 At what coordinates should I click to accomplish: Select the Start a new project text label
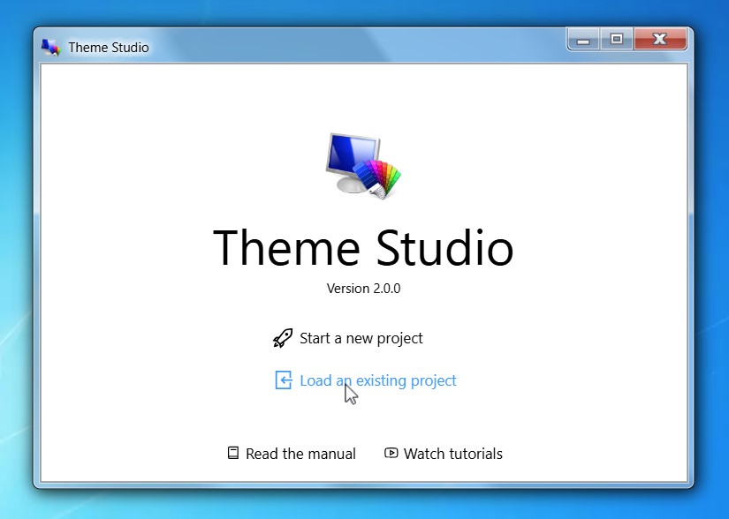click(x=361, y=337)
